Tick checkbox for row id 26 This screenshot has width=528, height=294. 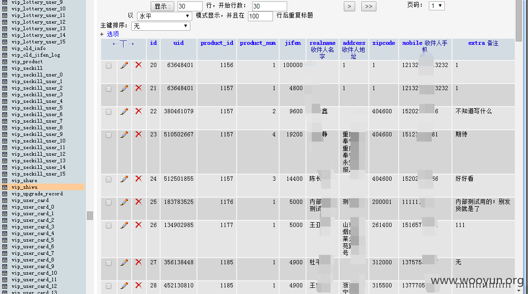click(x=109, y=226)
